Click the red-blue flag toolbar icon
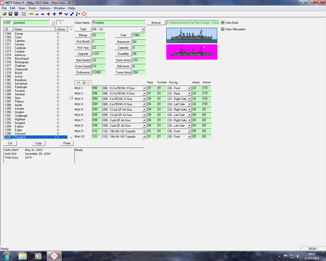Image resolution: width=326 pixels, height=261 pixels. [60, 14]
